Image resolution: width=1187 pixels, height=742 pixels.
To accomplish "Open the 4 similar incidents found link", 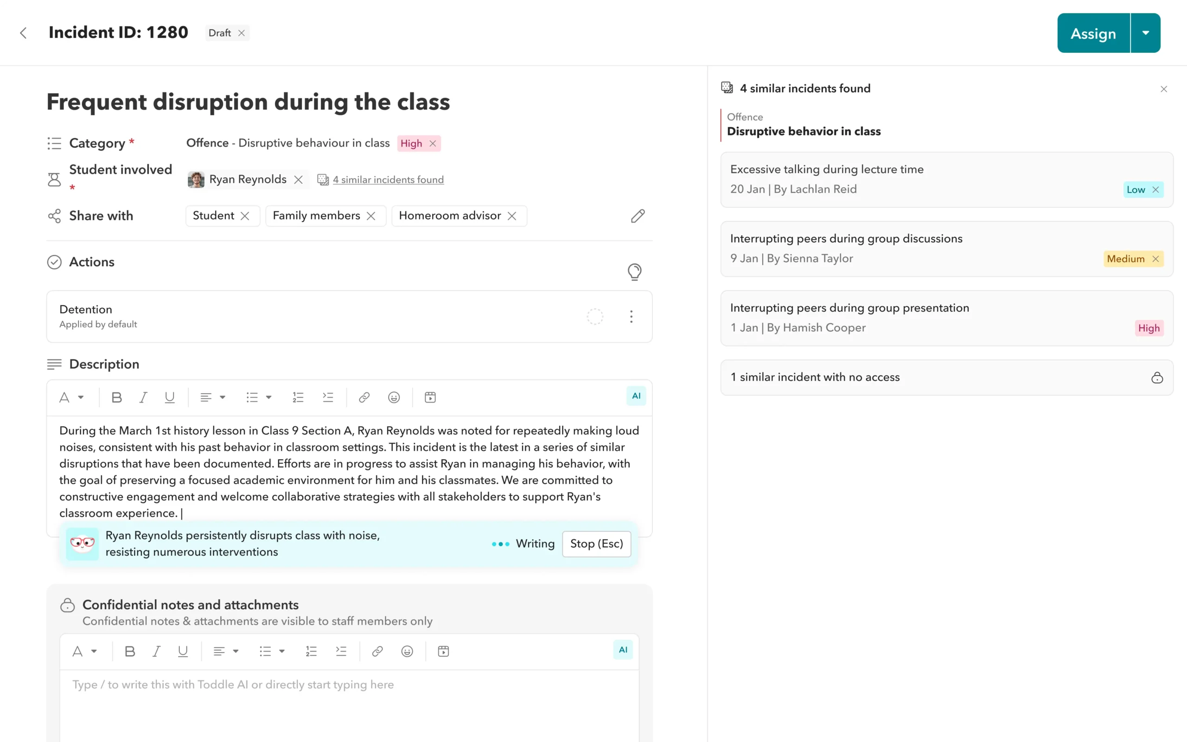I will point(389,179).
